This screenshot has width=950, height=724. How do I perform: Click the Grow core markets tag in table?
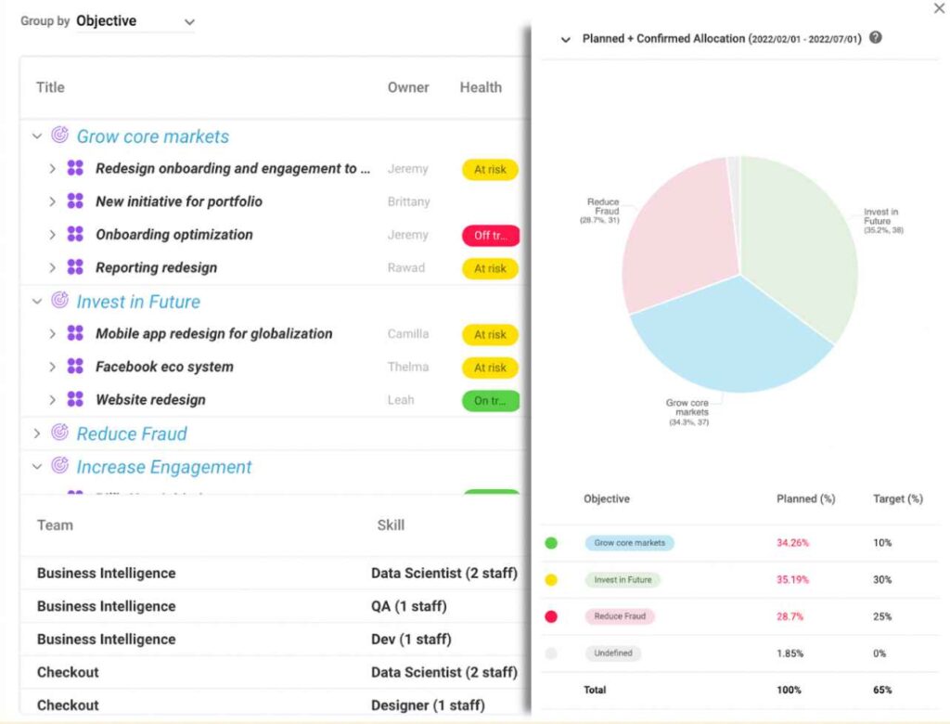coord(630,543)
